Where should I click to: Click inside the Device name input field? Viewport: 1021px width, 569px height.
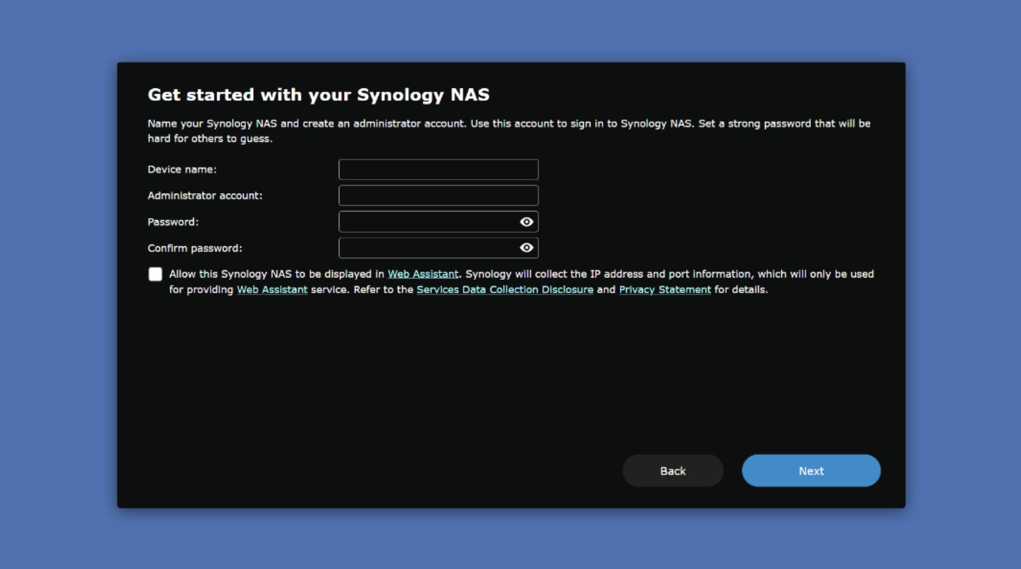(x=438, y=170)
